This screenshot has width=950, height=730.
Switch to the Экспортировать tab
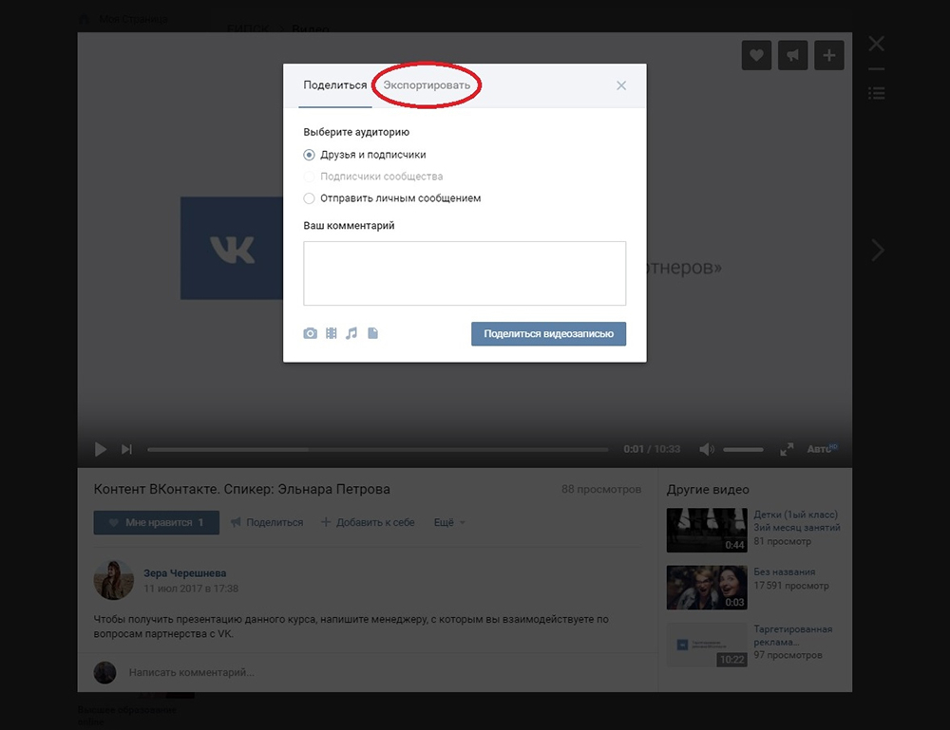[x=427, y=85]
